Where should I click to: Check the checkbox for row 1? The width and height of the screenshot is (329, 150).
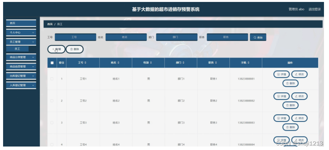(x=52, y=79)
